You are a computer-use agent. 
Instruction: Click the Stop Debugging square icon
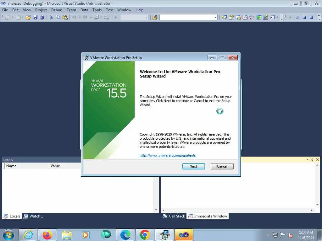tap(304, 18)
